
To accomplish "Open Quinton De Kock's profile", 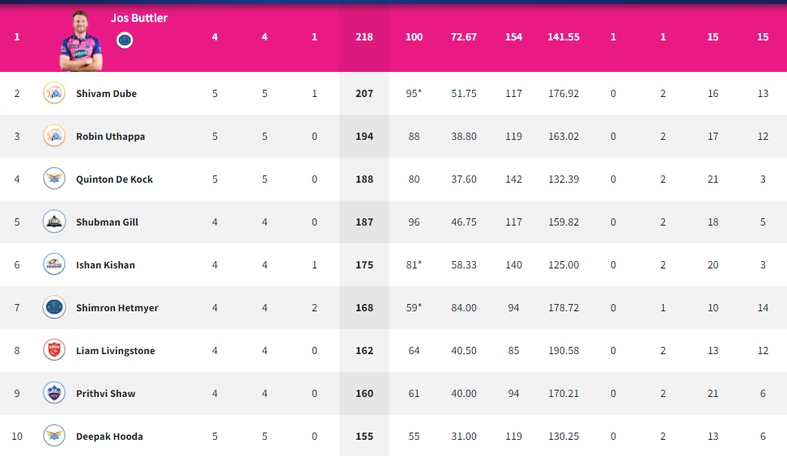I will (x=114, y=179).
